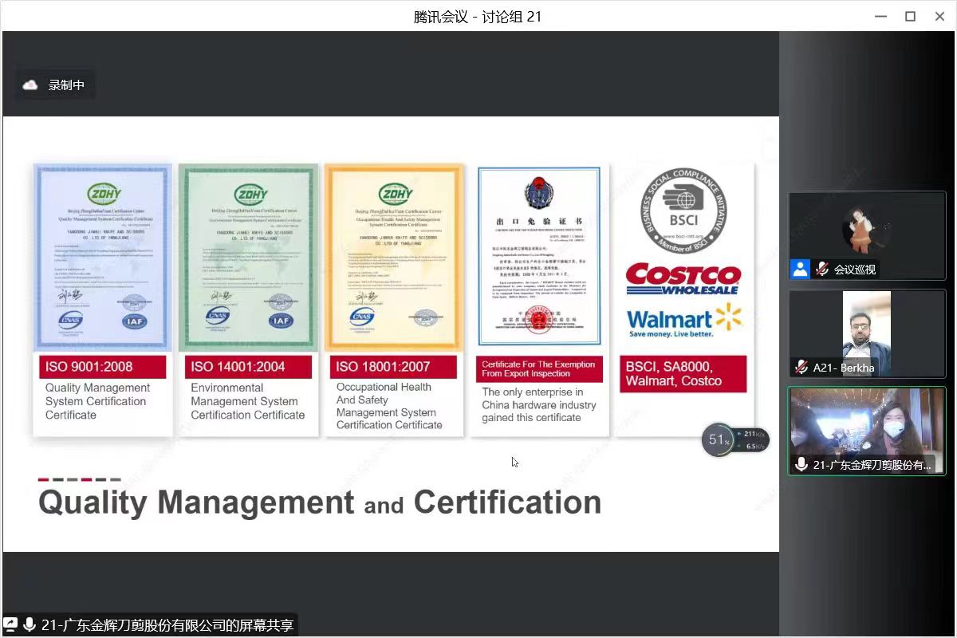This screenshot has height=638, width=957.
Task: Click the microphone icon in screen share label
Action: 30,625
